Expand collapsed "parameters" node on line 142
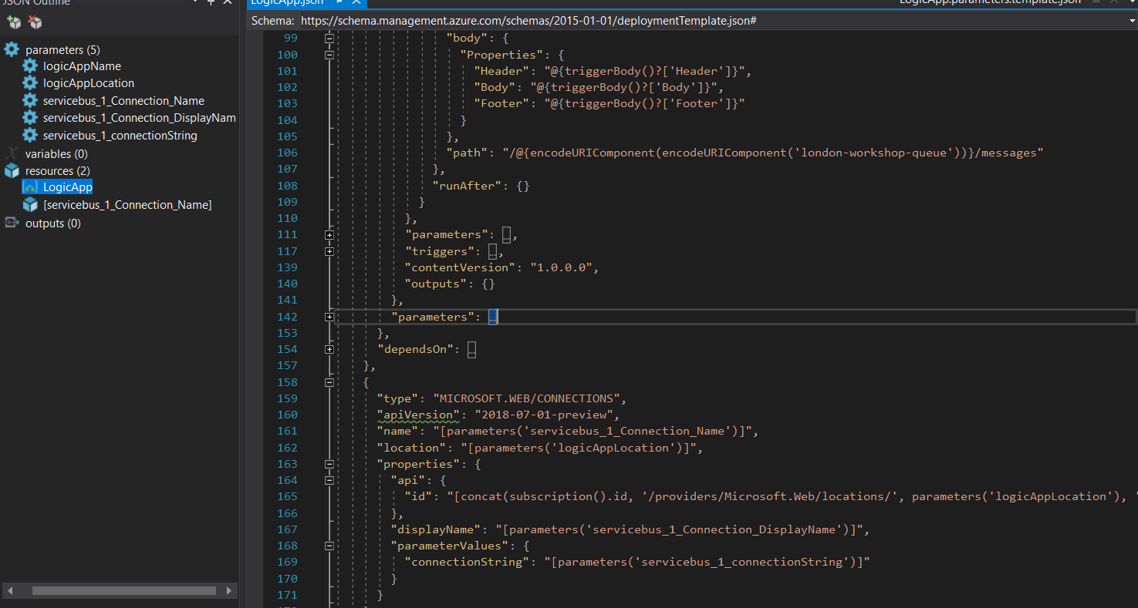1138x608 pixels. [329, 317]
